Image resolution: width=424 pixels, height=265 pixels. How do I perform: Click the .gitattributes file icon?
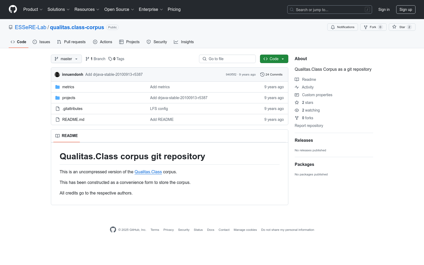58,109
